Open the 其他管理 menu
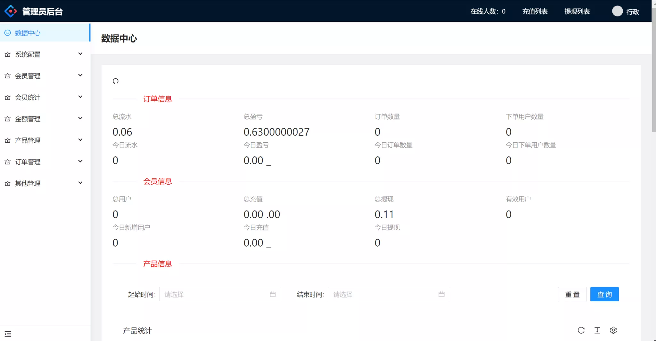Screen dimensions: 656x341 click(x=45, y=183)
